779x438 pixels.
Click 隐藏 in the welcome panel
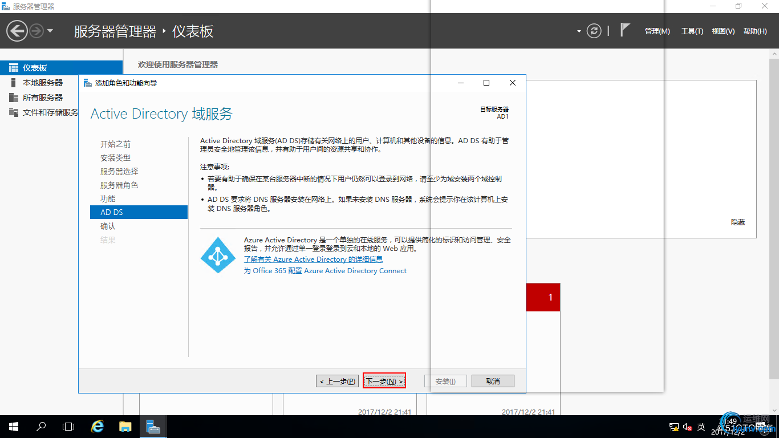[738, 222]
